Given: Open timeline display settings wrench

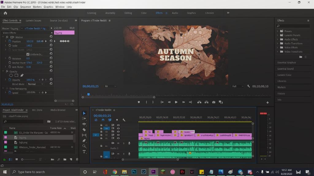Looking at the screenshot, I should click(124, 120).
